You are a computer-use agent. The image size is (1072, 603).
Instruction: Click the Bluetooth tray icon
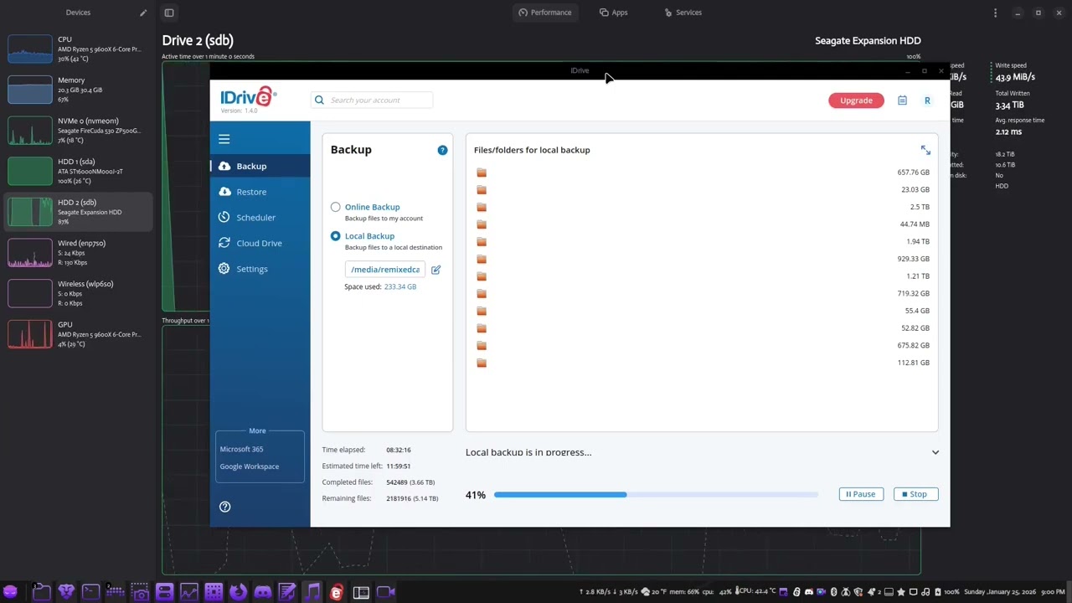coord(833,592)
